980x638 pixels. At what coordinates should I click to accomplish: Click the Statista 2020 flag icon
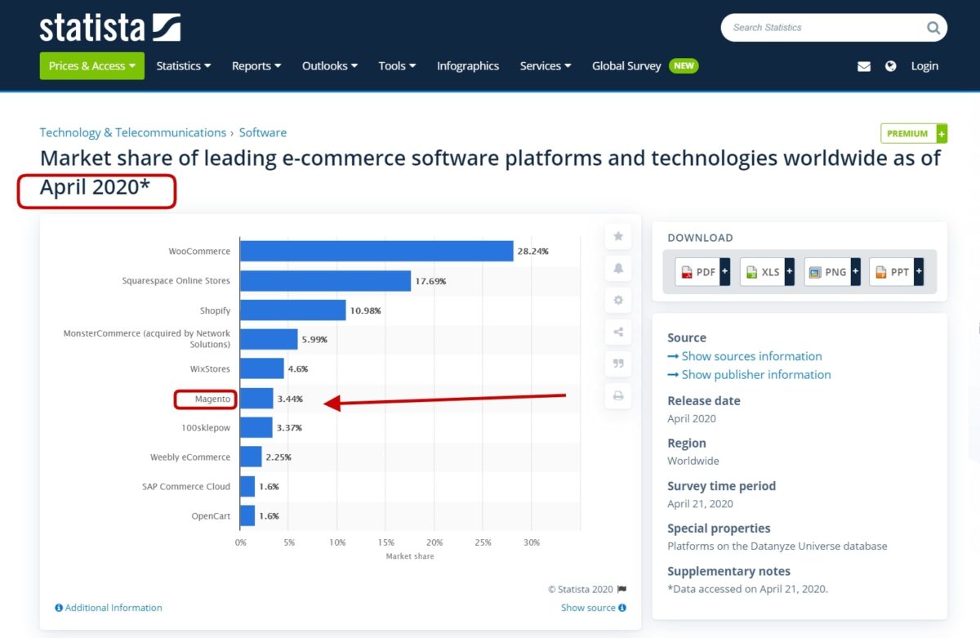click(621, 589)
